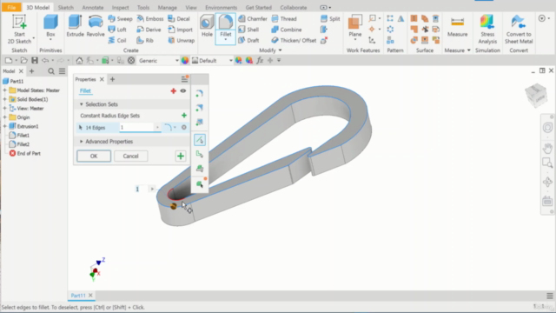Expand Model States: Master node
The width and height of the screenshot is (556, 313).
point(4,90)
